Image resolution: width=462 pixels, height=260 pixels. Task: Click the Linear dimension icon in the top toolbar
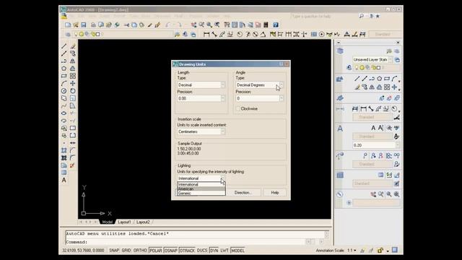[206, 35]
